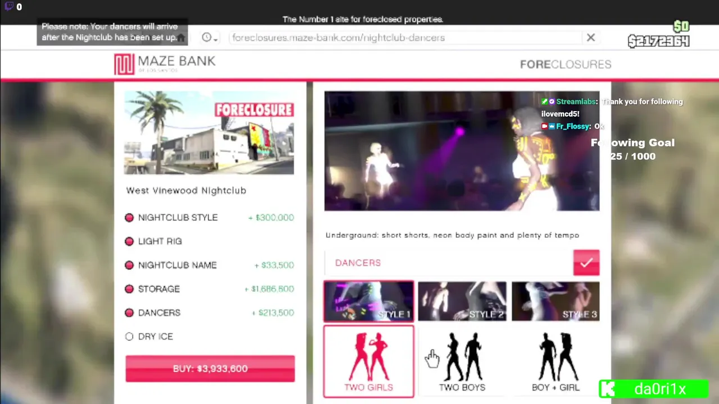Click the '+ $1,686,600' Storage price
Screen dimensions: 719x404
[269, 289]
